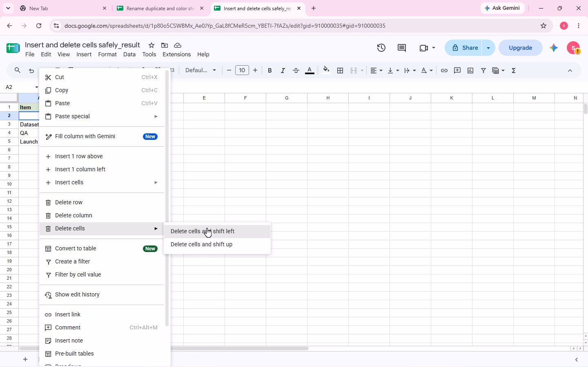Click the Join a call camera icon
This screenshot has width=588, height=367.
coord(424,48)
